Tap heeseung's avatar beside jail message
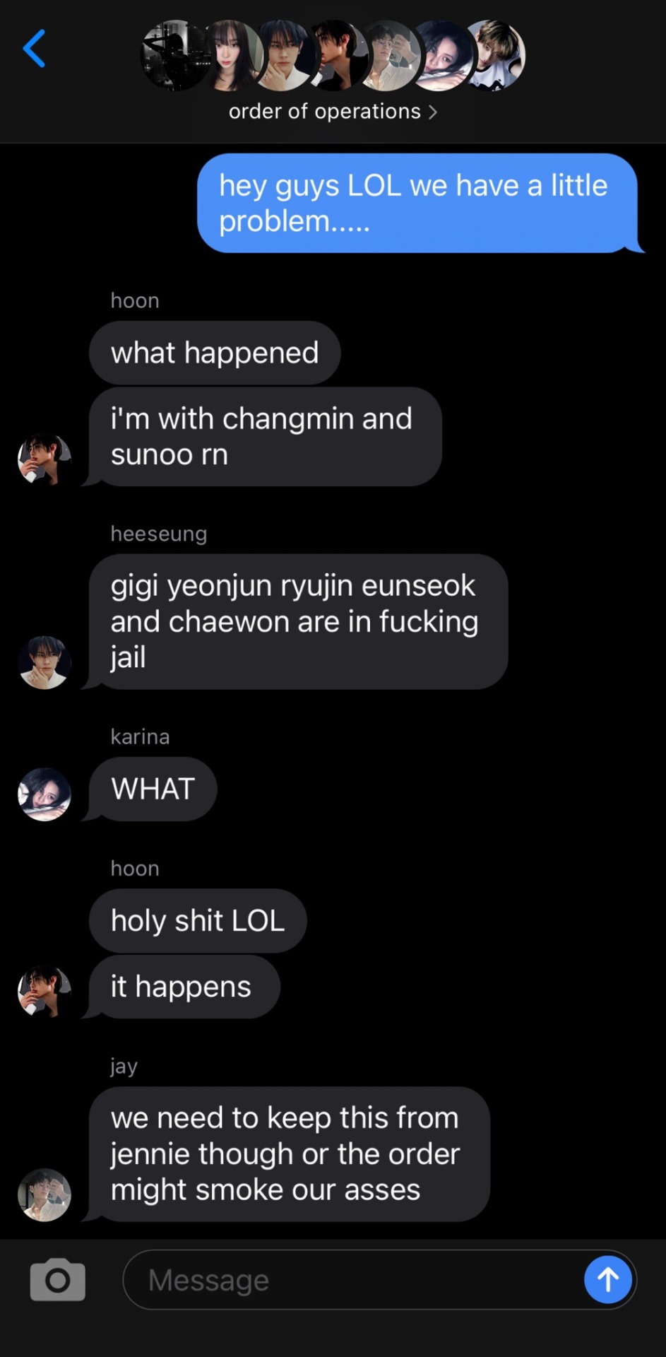Image resolution: width=666 pixels, height=1357 pixels. point(44,662)
